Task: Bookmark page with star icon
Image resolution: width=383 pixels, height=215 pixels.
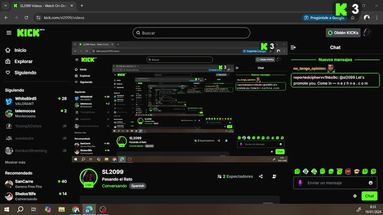Action: click(x=353, y=18)
